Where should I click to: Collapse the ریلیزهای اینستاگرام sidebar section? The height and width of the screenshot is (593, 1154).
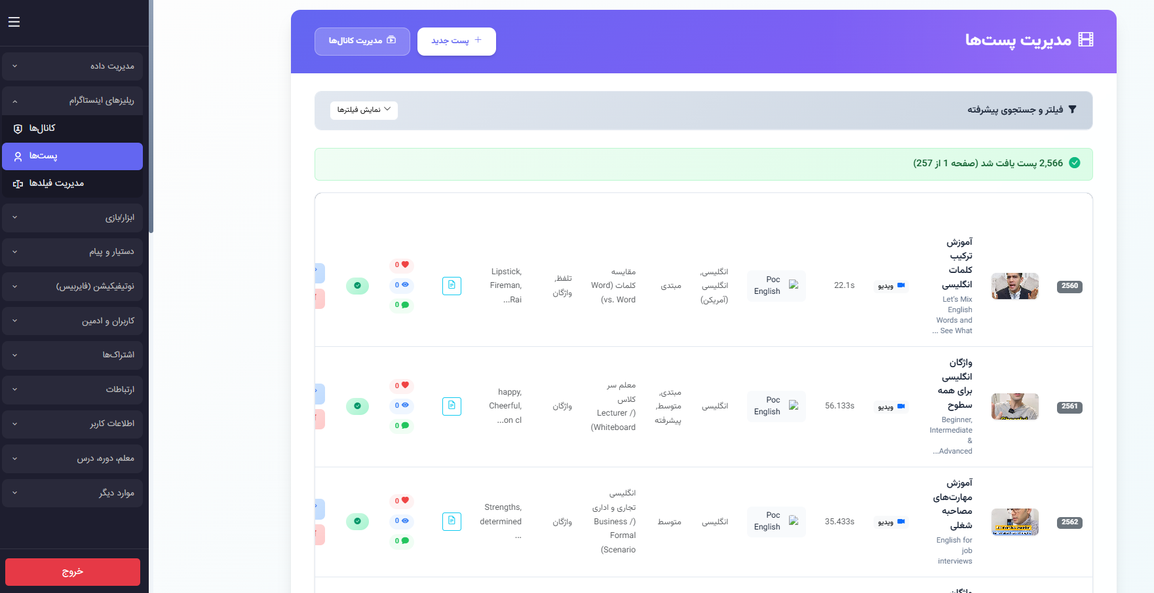[x=72, y=101]
